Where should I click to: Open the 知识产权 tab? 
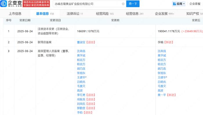coord(195,14)
